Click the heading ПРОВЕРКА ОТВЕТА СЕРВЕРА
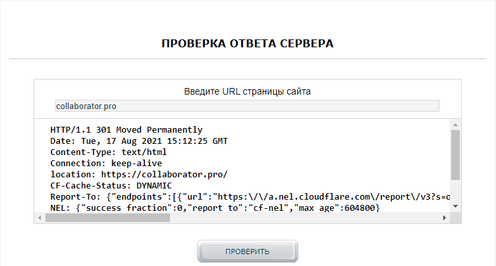 248,44
